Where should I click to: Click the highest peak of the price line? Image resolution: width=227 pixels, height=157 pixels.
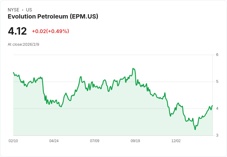pyautogui.click(x=133, y=68)
